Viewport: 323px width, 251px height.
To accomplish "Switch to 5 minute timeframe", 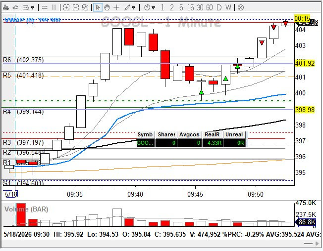I will [x=181, y=8].
